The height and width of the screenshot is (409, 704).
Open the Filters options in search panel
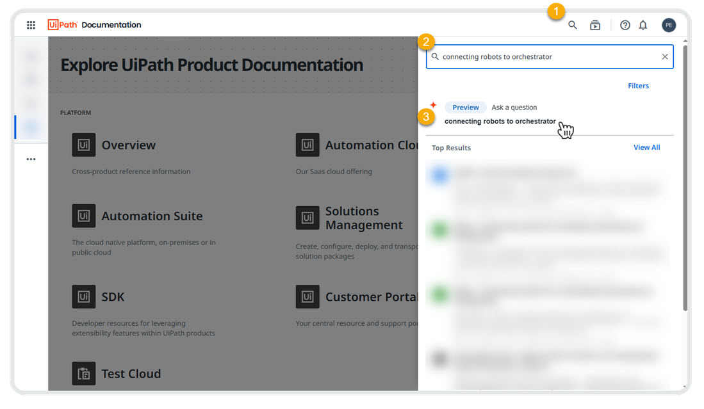[x=638, y=86]
